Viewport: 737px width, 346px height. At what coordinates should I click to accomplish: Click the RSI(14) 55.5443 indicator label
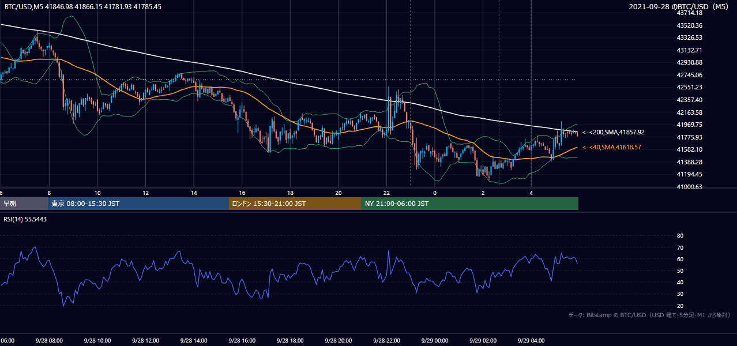point(25,219)
